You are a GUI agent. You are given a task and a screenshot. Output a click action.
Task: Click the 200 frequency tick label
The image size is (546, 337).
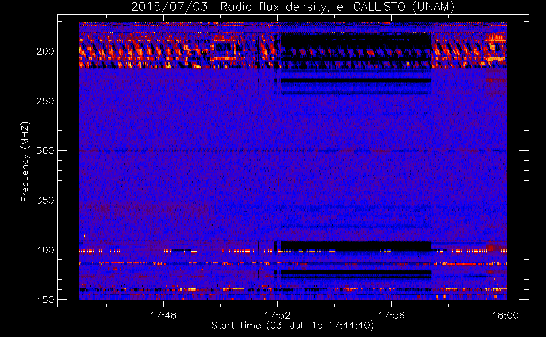(x=45, y=51)
